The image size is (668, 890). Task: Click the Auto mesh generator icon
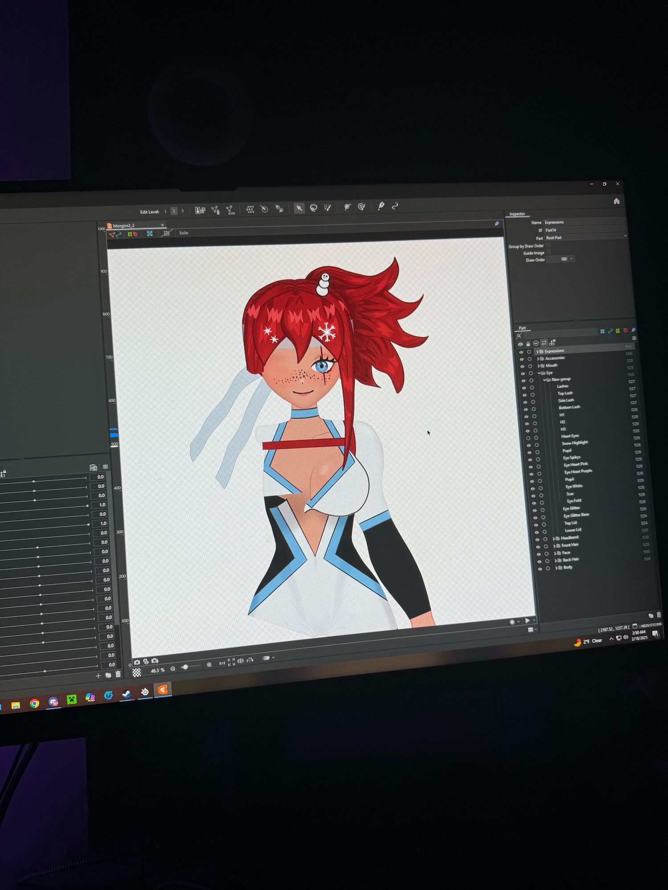click(x=230, y=210)
